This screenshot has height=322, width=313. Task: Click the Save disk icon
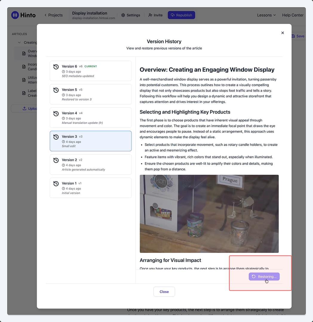click(x=293, y=36)
